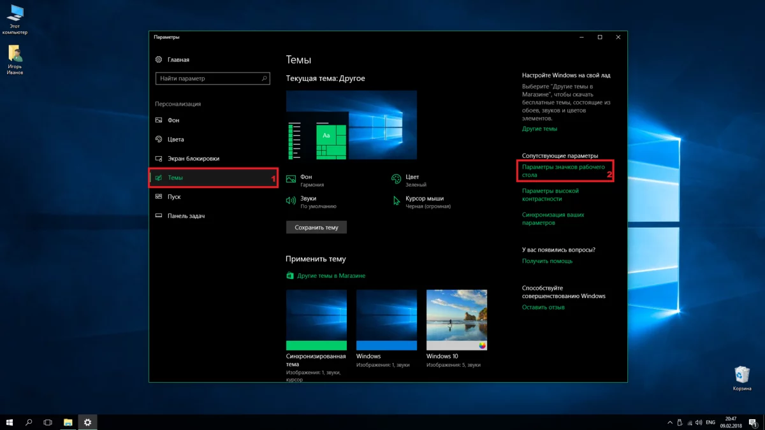
Task: Open the Windows Start menu
Action: pyautogui.click(x=10, y=422)
